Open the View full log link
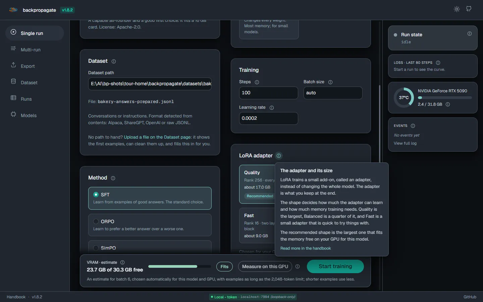 point(405,143)
